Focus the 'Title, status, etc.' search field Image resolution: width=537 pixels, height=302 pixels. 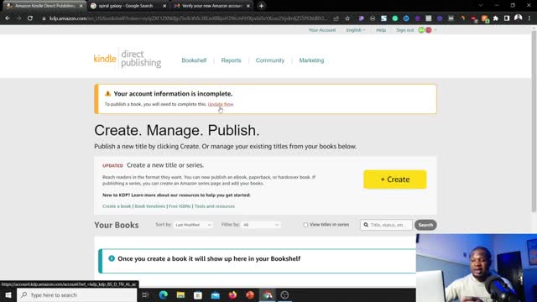click(386, 225)
